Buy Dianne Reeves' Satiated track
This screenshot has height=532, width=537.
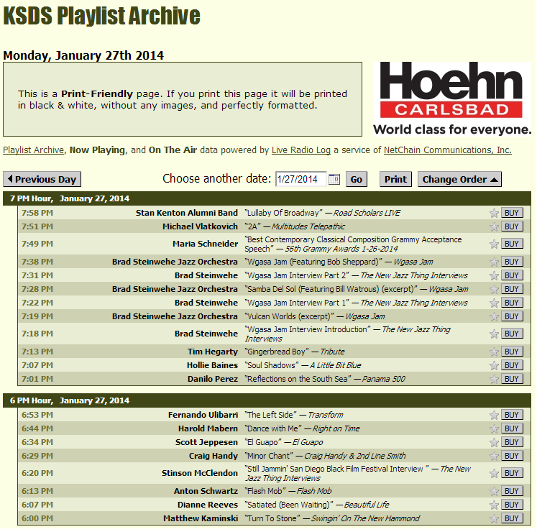coord(513,505)
